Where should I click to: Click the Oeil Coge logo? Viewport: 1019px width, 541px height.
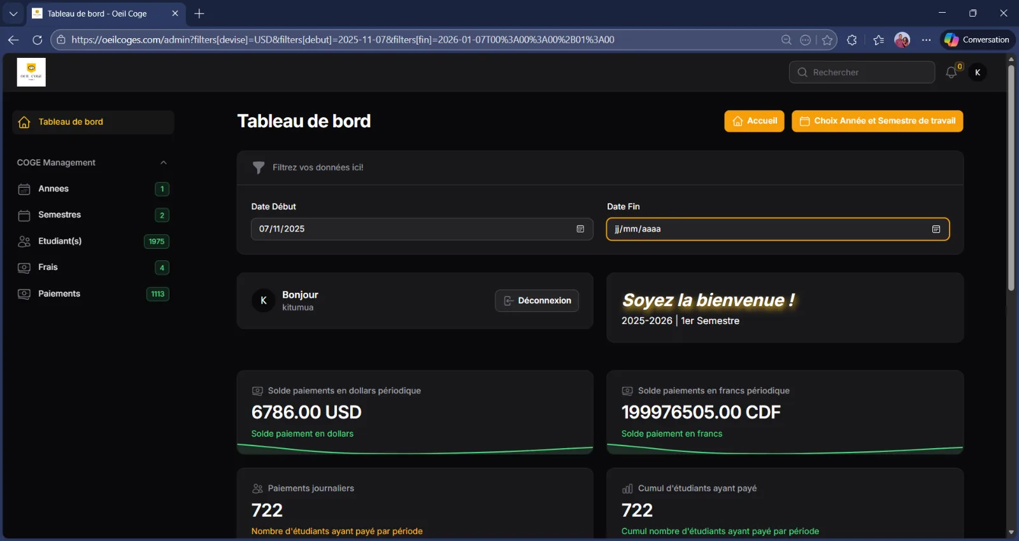[31, 72]
